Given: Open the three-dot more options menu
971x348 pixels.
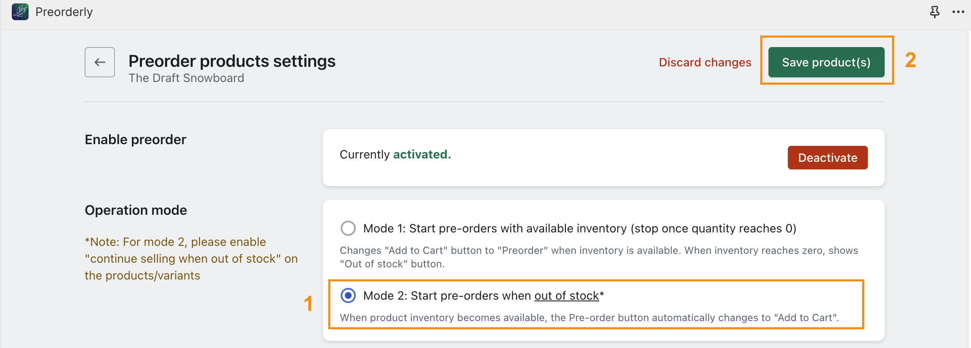Looking at the screenshot, I should click(x=958, y=12).
